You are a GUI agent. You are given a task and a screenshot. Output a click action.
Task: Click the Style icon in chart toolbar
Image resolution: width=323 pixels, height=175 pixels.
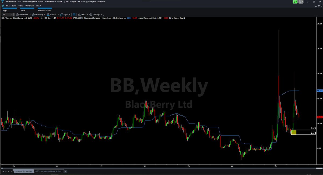tap(62, 14)
